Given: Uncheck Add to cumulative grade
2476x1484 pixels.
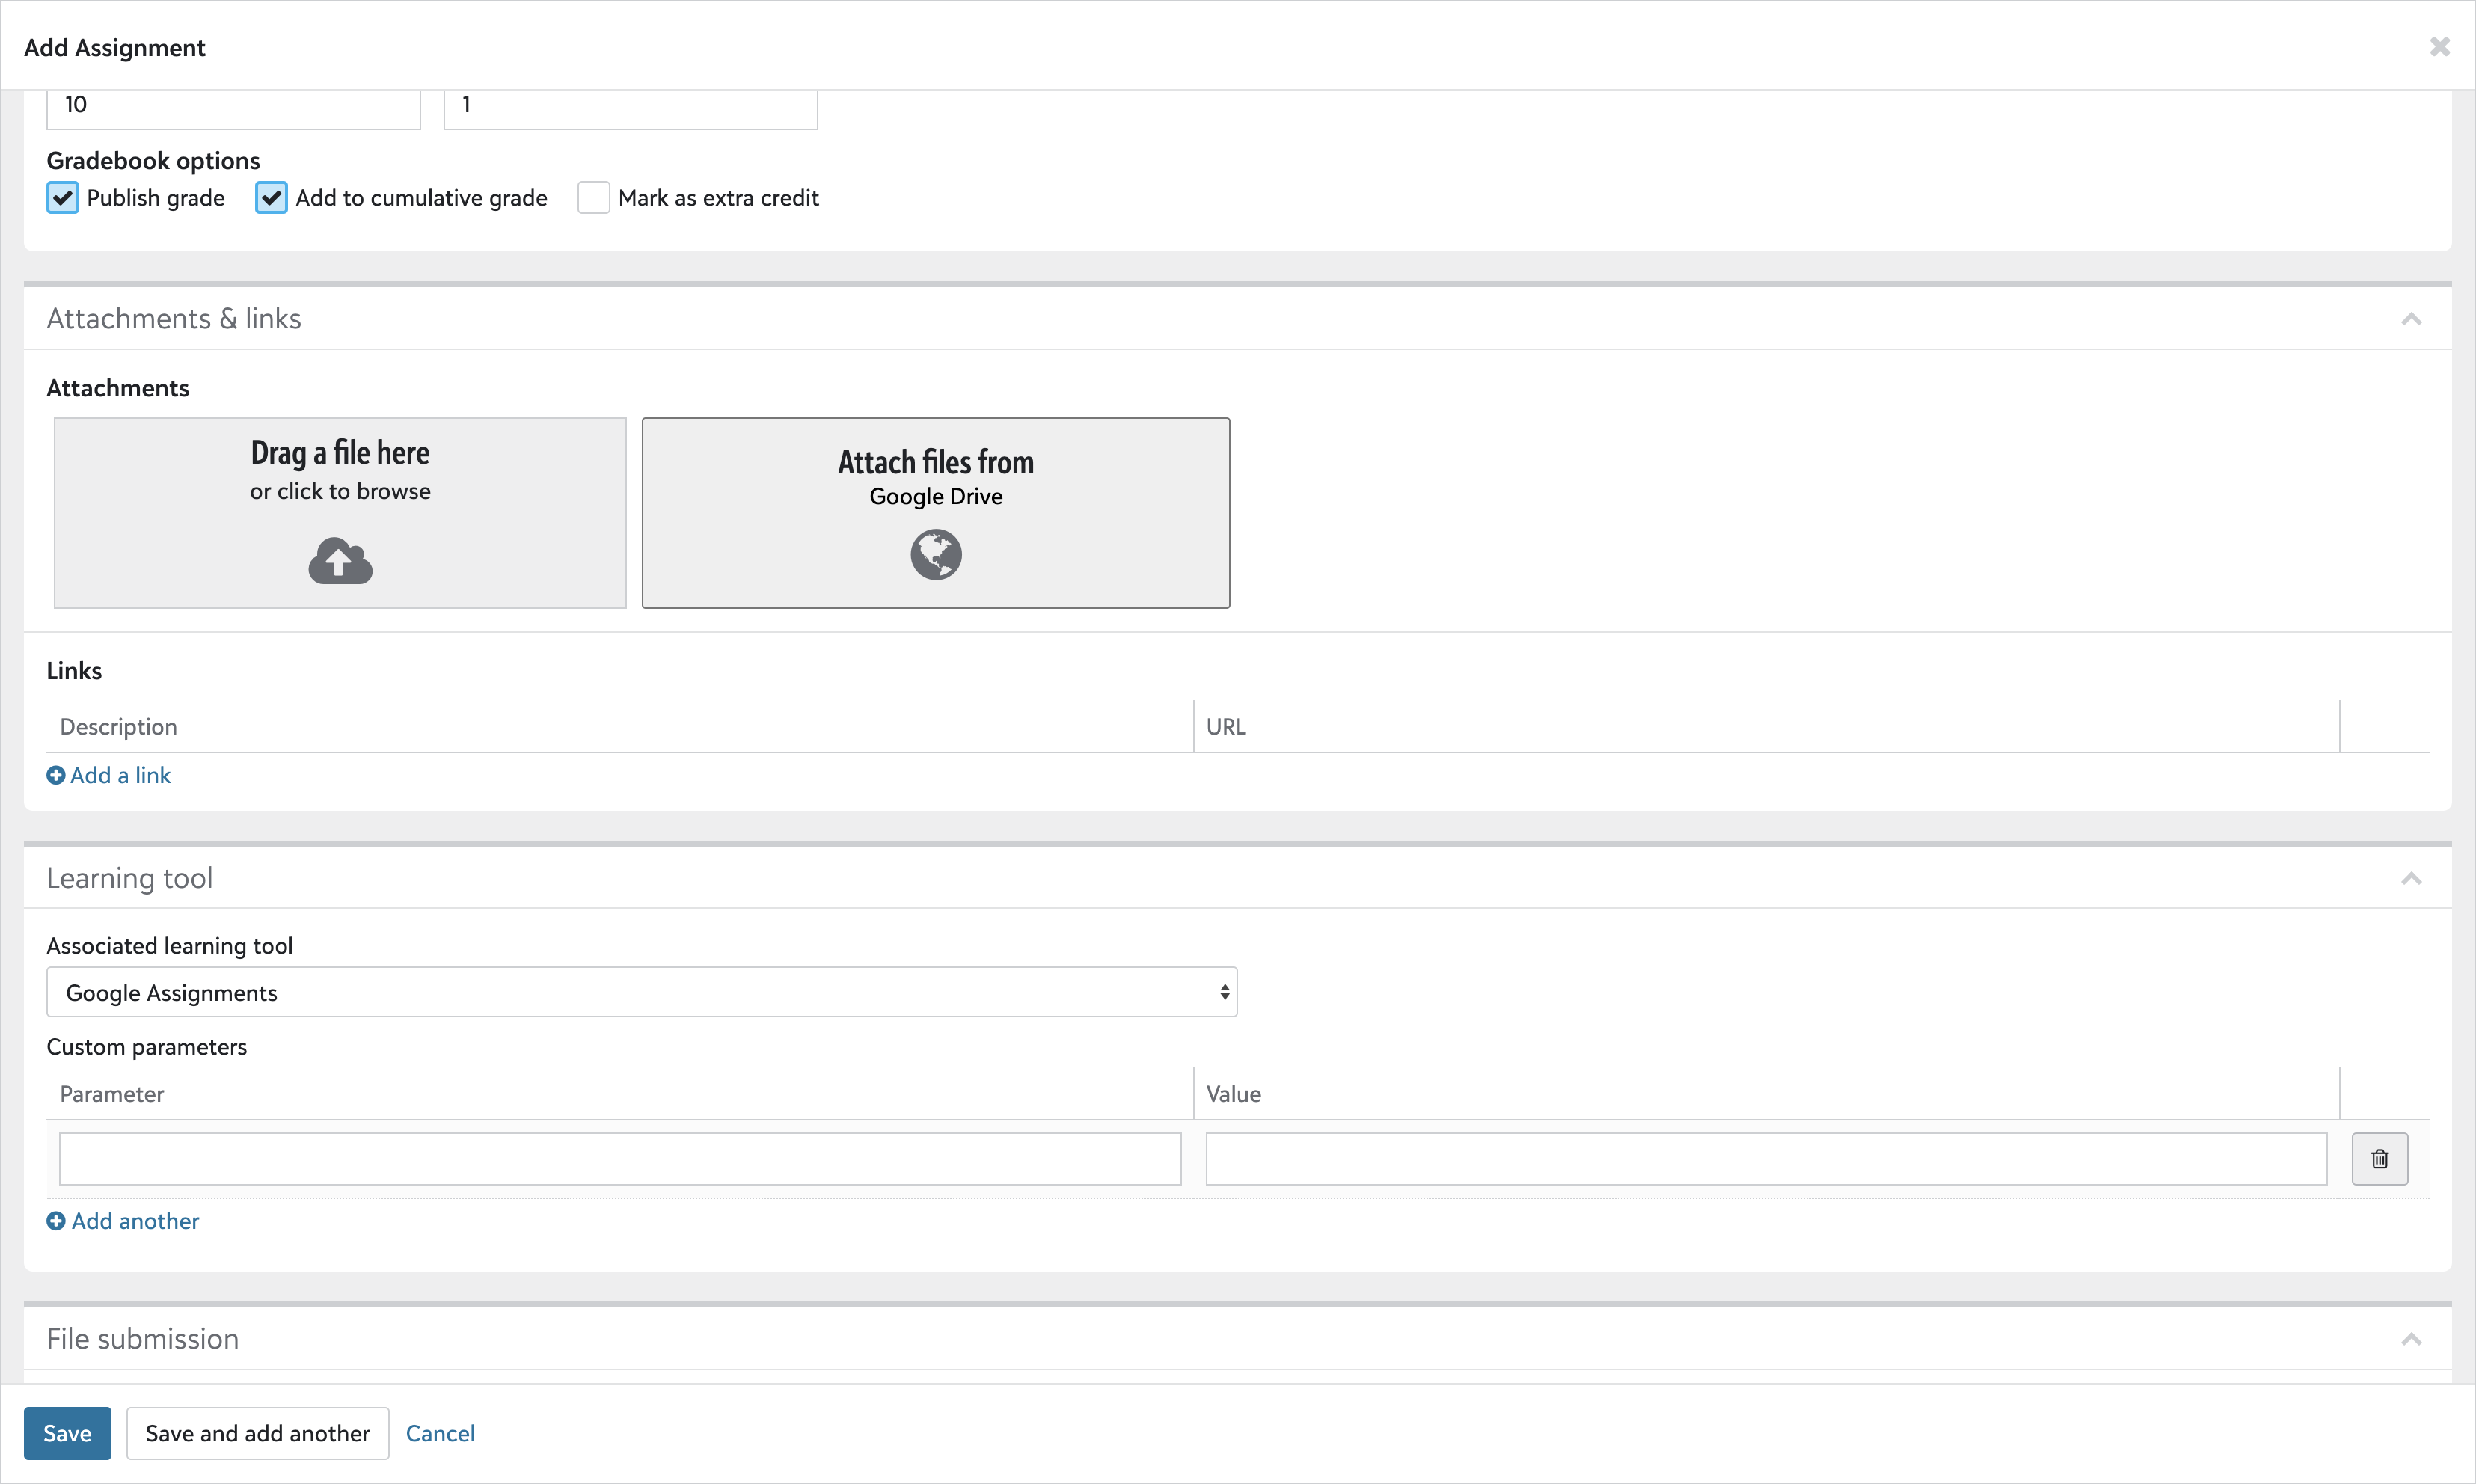Looking at the screenshot, I should [x=271, y=198].
